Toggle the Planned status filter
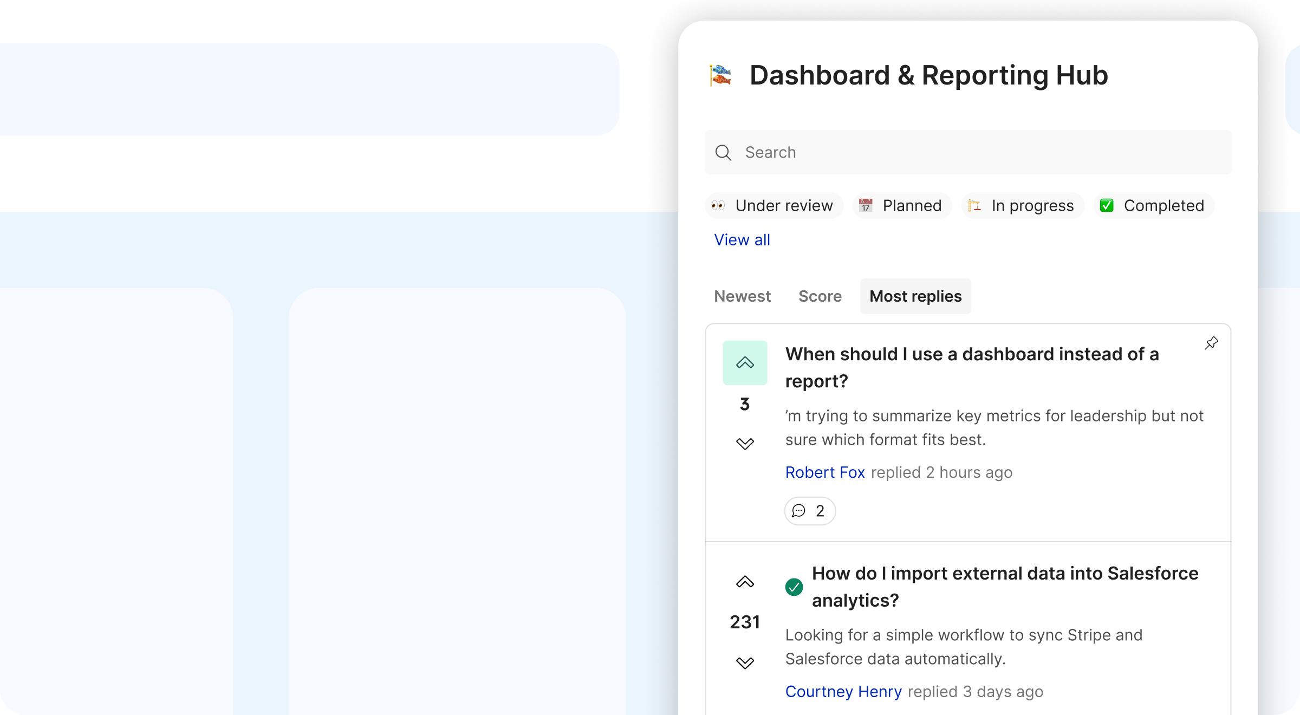 tap(902, 206)
